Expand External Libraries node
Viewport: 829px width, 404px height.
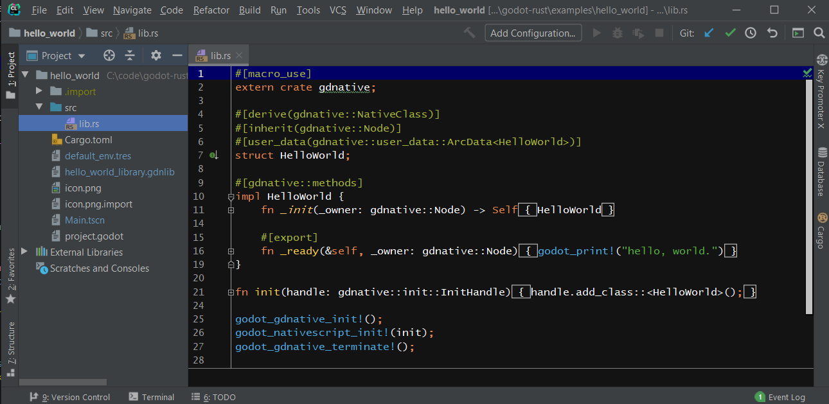pyautogui.click(x=25, y=252)
